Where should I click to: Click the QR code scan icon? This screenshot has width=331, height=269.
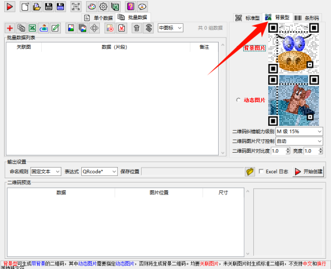[x=76, y=7]
